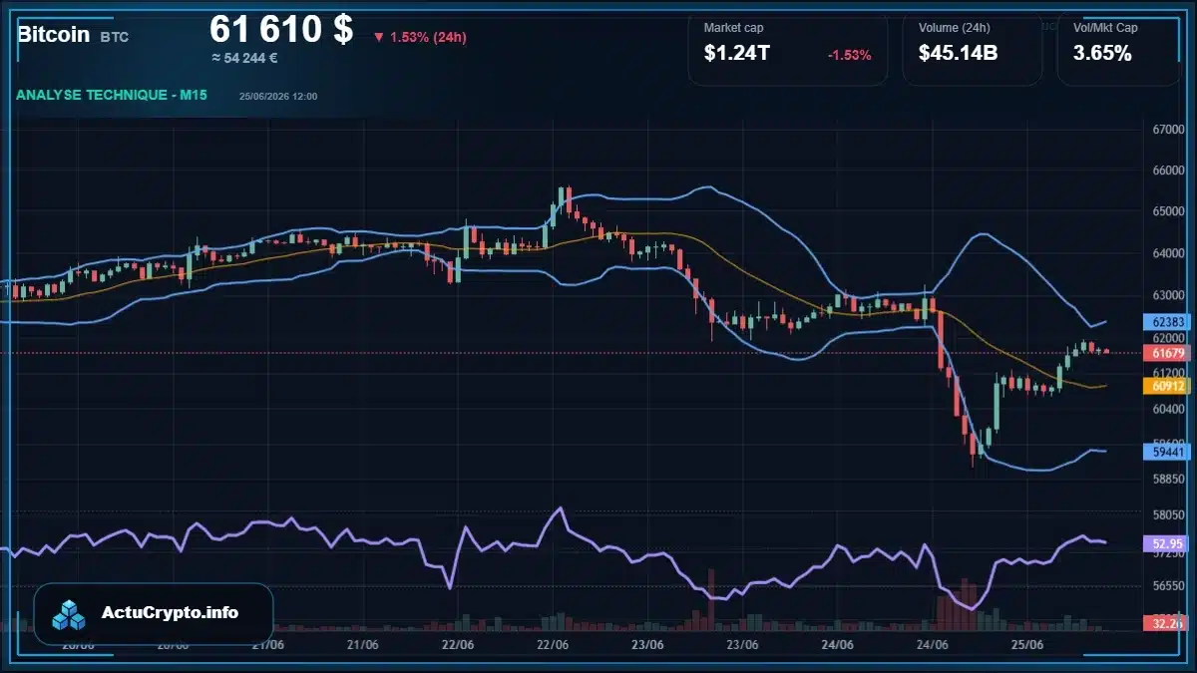Click the red 61679 current price tag

point(1167,353)
